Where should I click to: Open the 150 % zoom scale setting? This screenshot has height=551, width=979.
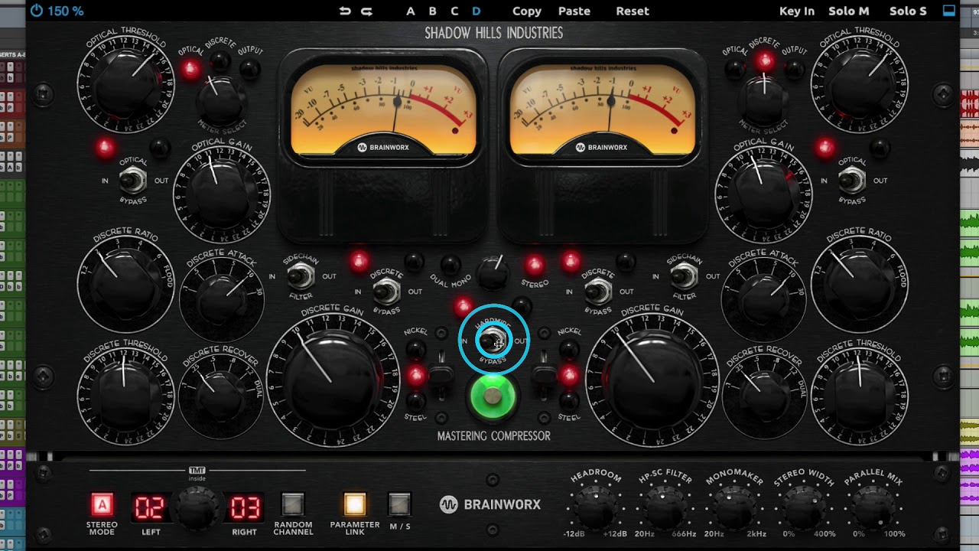(66, 11)
